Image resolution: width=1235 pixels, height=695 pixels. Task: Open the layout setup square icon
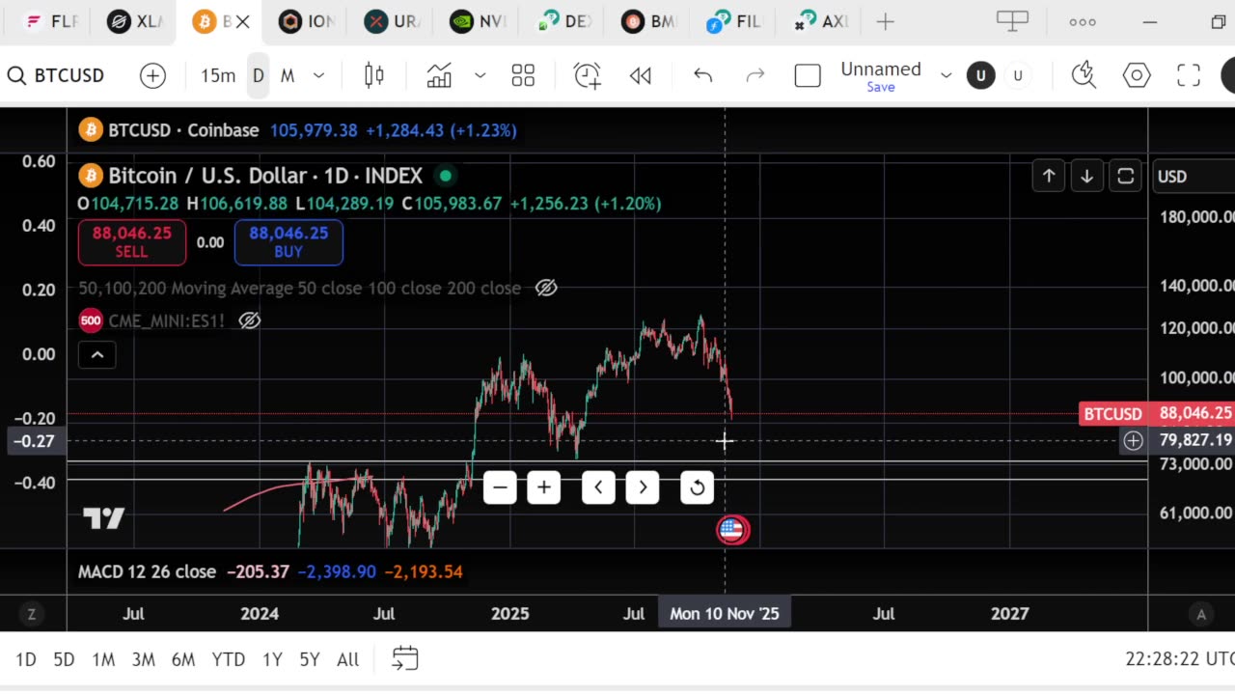tap(808, 75)
